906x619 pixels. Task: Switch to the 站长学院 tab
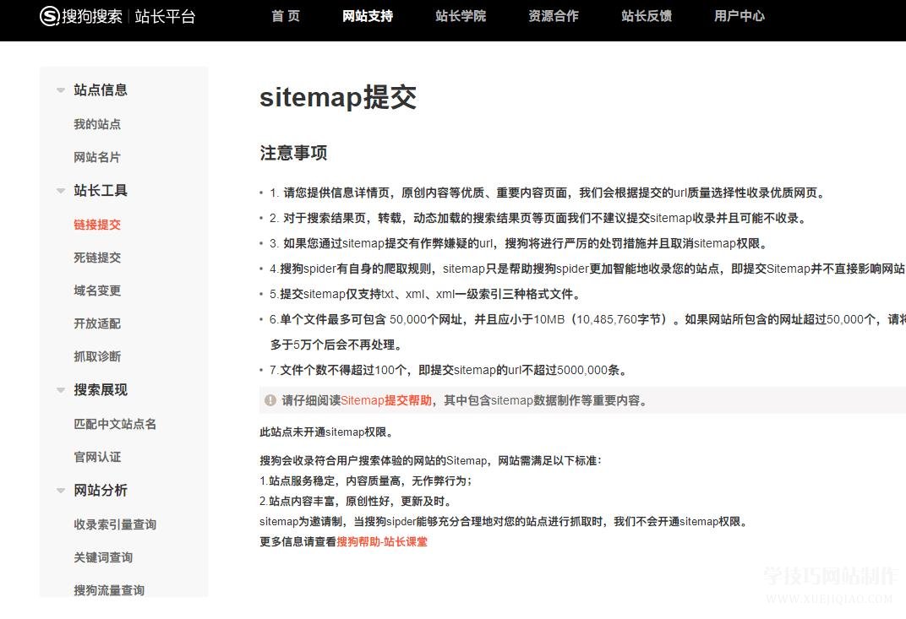coord(461,16)
